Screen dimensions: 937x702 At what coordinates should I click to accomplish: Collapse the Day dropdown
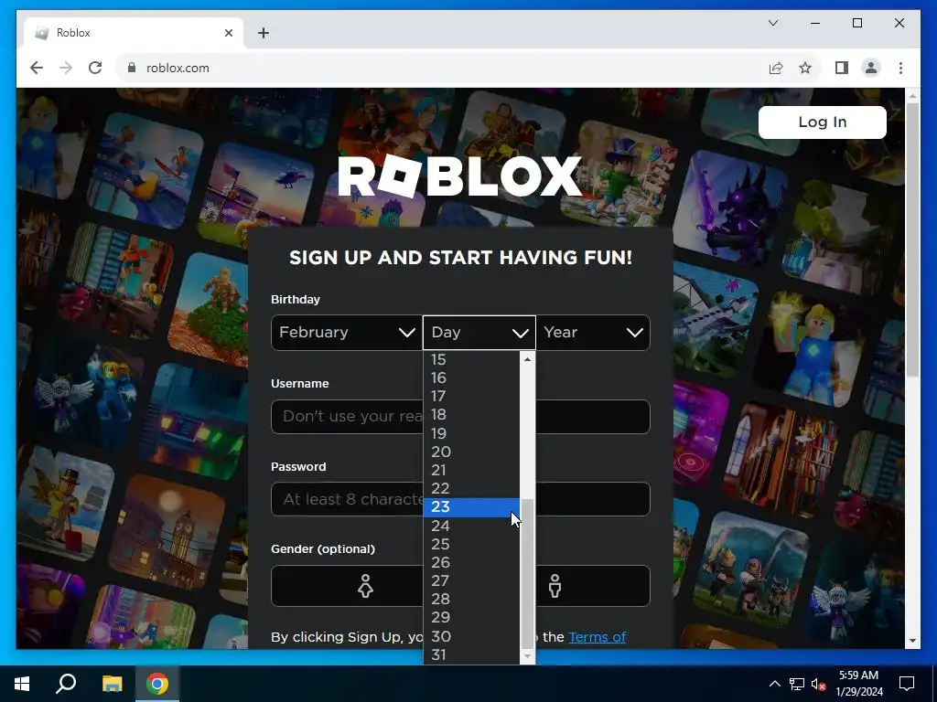(x=479, y=333)
